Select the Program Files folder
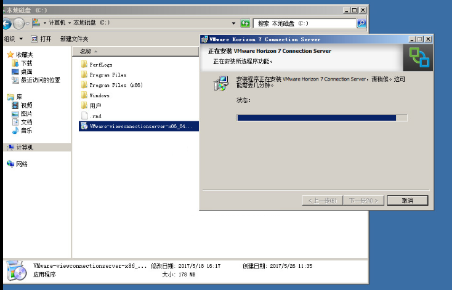The height and width of the screenshot is (290, 452). [x=108, y=75]
